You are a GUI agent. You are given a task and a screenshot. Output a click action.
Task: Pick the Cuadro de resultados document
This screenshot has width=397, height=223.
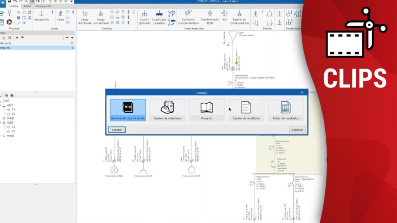click(x=246, y=110)
